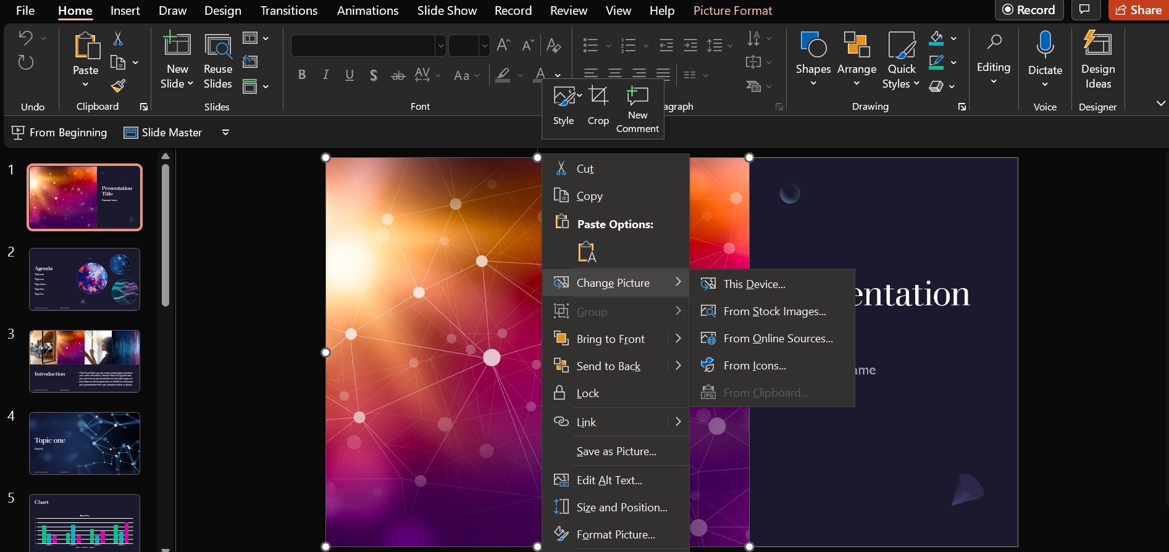Open Arrange options
The image size is (1169, 552).
(x=857, y=59)
